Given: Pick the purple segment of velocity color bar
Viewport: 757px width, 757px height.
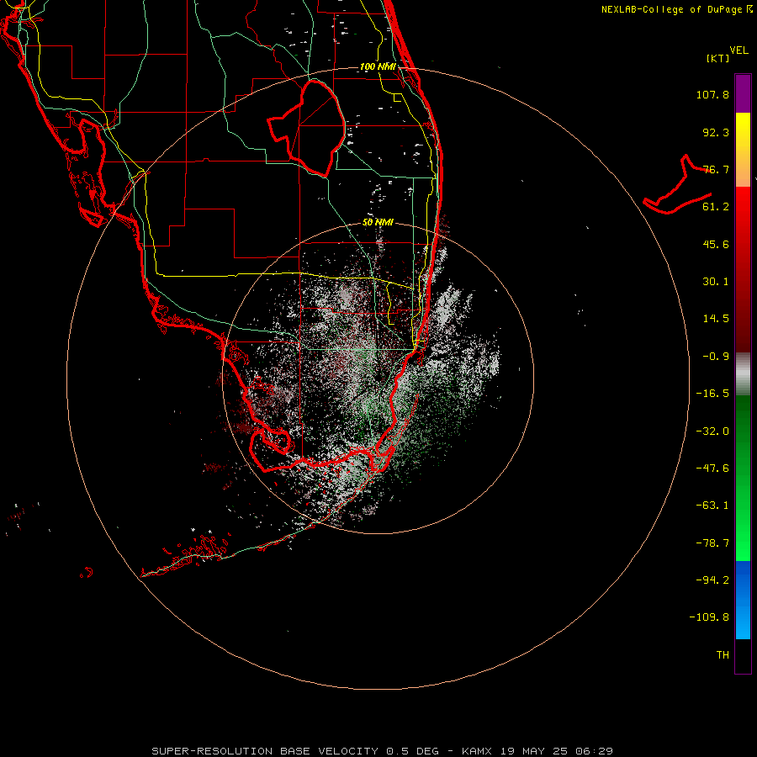Looking at the screenshot, I should pos(743,93).
